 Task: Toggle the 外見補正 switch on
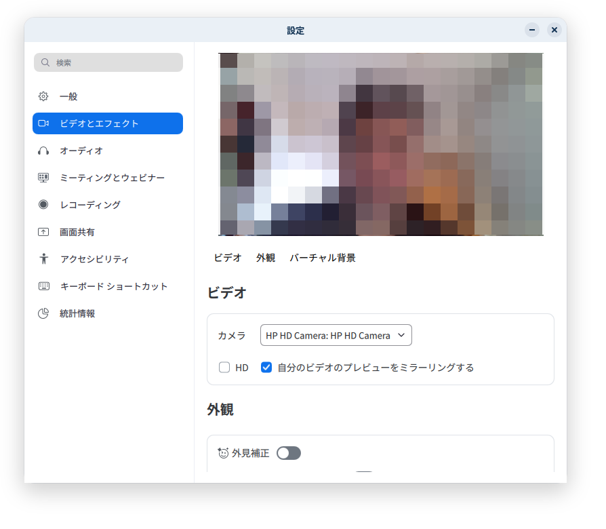(x=289, y=453)
